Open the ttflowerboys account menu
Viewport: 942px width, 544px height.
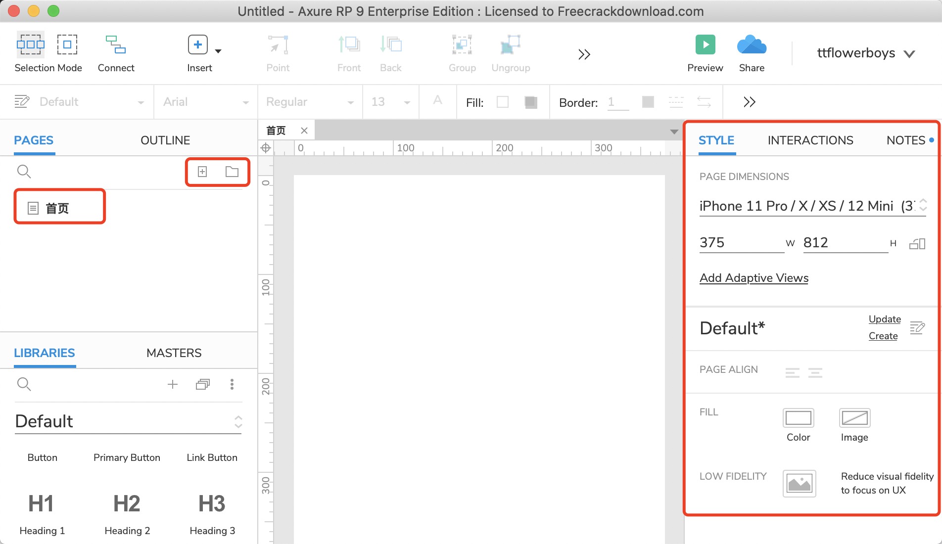click(x=866, y=53)
